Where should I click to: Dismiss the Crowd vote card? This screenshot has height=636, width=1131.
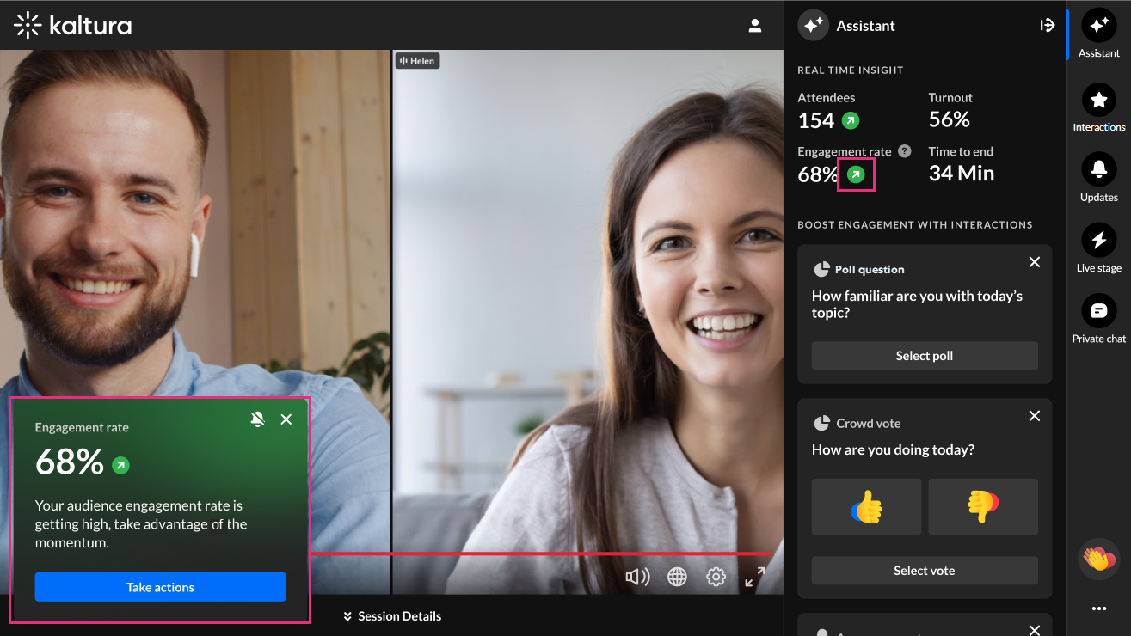coord(1035,416)
